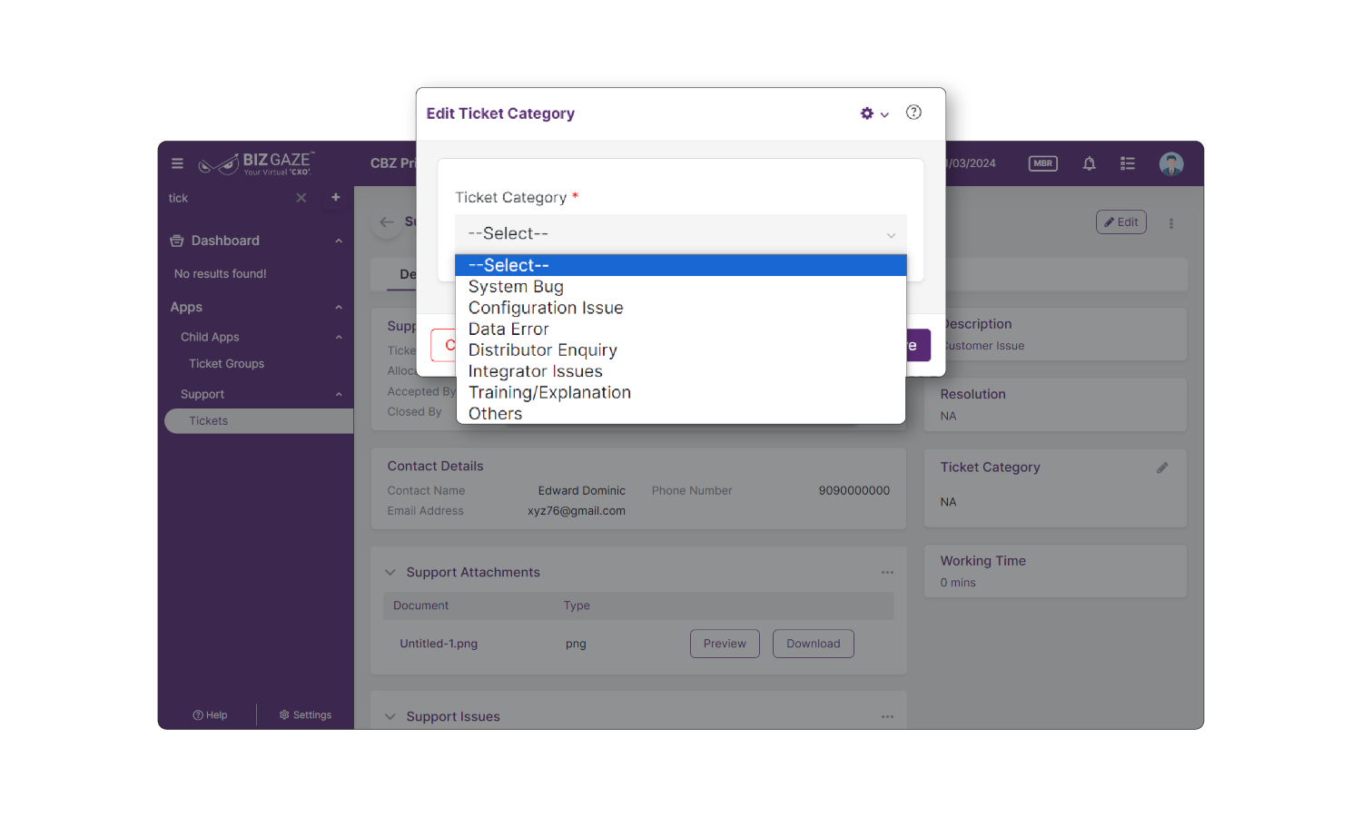The width and height of the screenshot is (1362, 817).
Task: Click the hamburger menu icon
Action: (x=177, y=163)
